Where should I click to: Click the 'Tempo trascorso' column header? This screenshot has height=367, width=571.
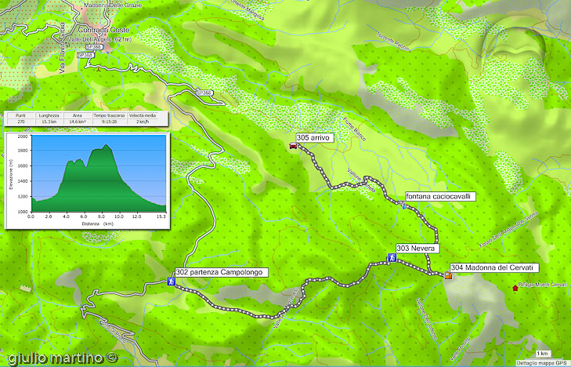(x=109, y=115)
